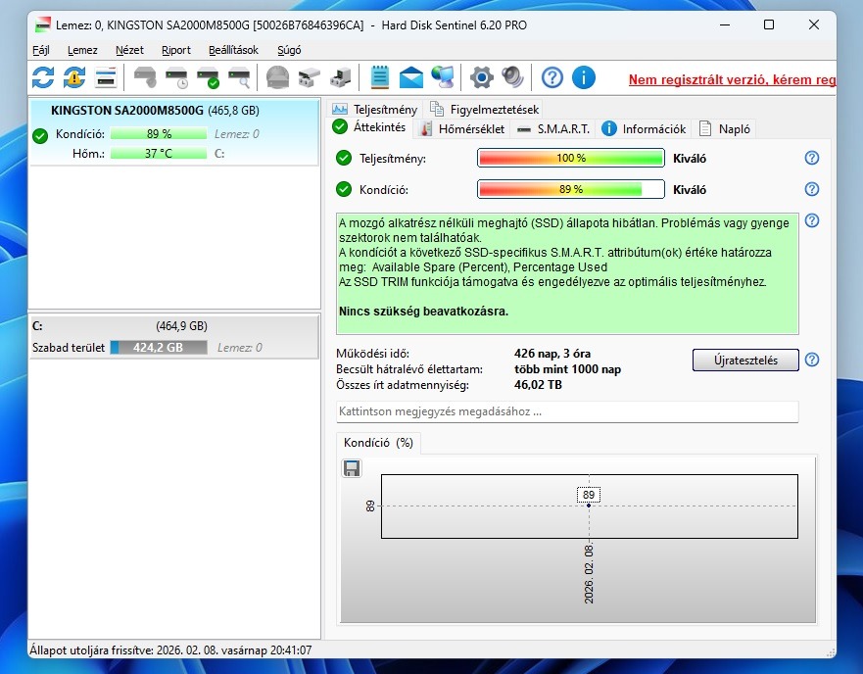Viewport: 863px width, 674px height.
Task: Click the comment field 'Kattintson megjegyzés megadásához'
Action: point(567,411)
